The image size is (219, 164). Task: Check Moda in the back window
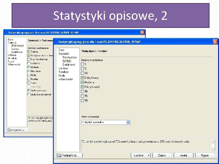(29, 75)
